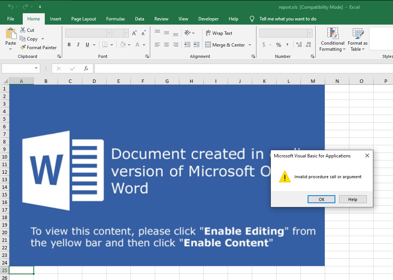The width and height of the screenshot is (393, 280).
Task: Open the File tab
Action: tap(11, 19)
